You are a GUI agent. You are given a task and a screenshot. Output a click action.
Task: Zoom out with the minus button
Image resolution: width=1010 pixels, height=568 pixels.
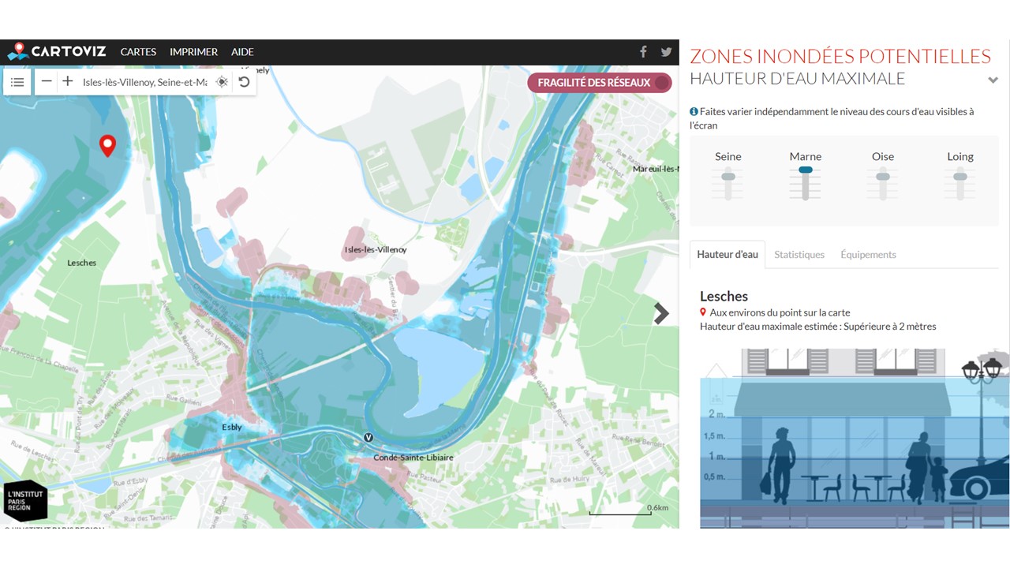pos(47,81)
